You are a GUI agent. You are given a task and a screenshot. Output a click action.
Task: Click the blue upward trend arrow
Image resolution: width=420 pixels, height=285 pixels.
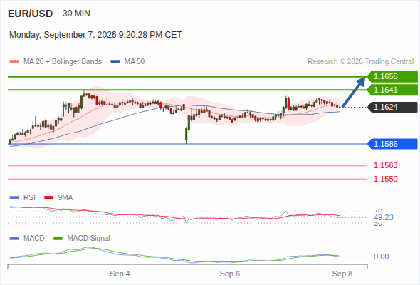(353, 92)
